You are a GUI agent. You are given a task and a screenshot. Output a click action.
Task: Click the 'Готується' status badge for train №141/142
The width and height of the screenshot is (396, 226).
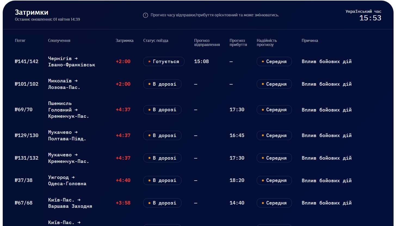164,61
